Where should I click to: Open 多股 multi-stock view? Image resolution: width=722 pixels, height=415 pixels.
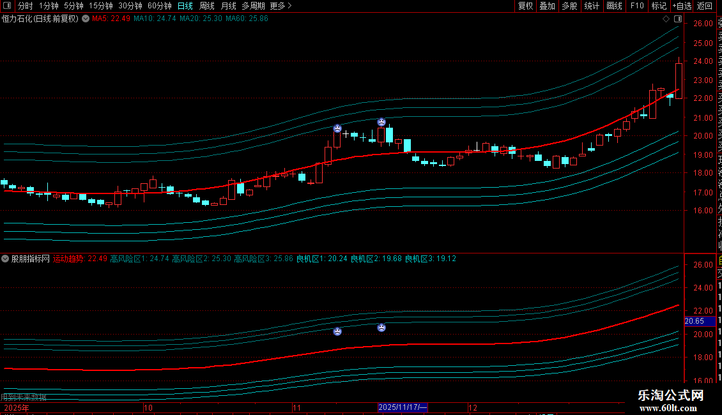569,6
